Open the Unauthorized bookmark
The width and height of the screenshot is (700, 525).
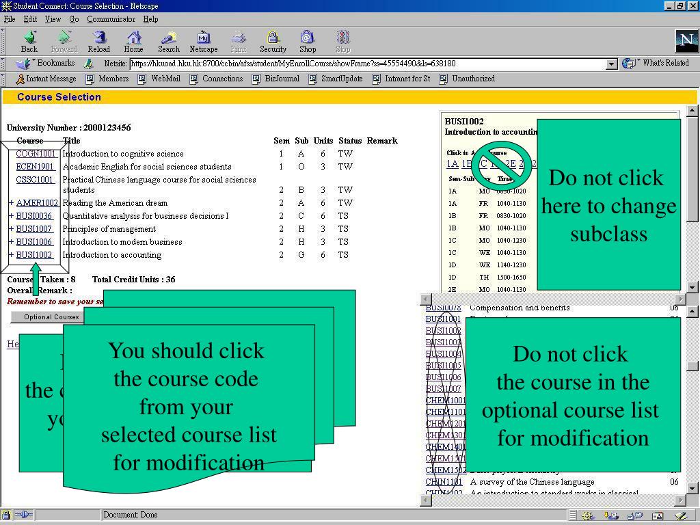click(x=467, y=79)
